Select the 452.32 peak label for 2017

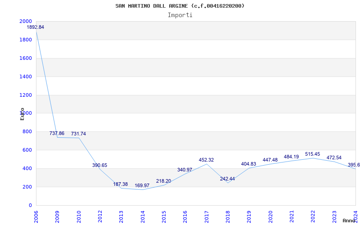[x=206, y=160]
